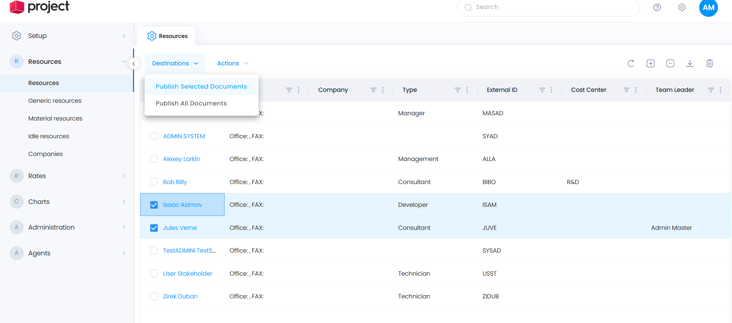
Task: Expand the Setup sidebar section
Action: (x=124, y=36)
